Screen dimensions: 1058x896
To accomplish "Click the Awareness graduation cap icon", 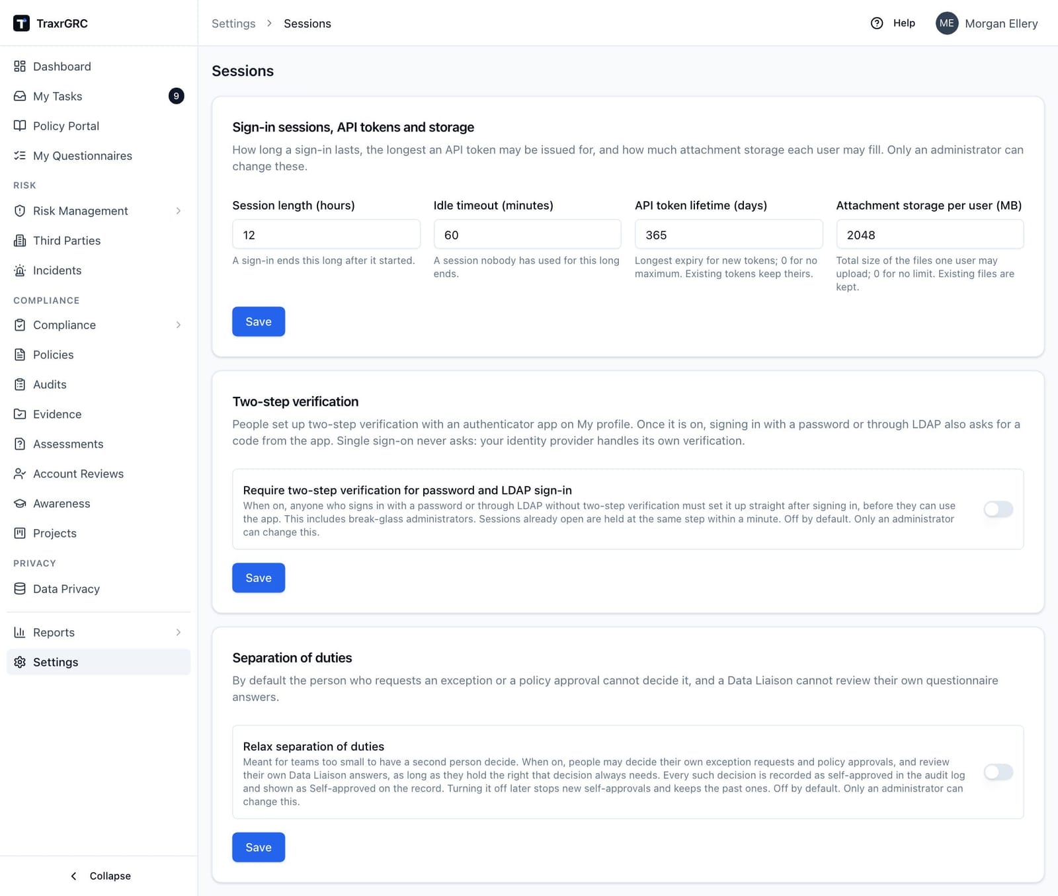I will tap(20, 503).
